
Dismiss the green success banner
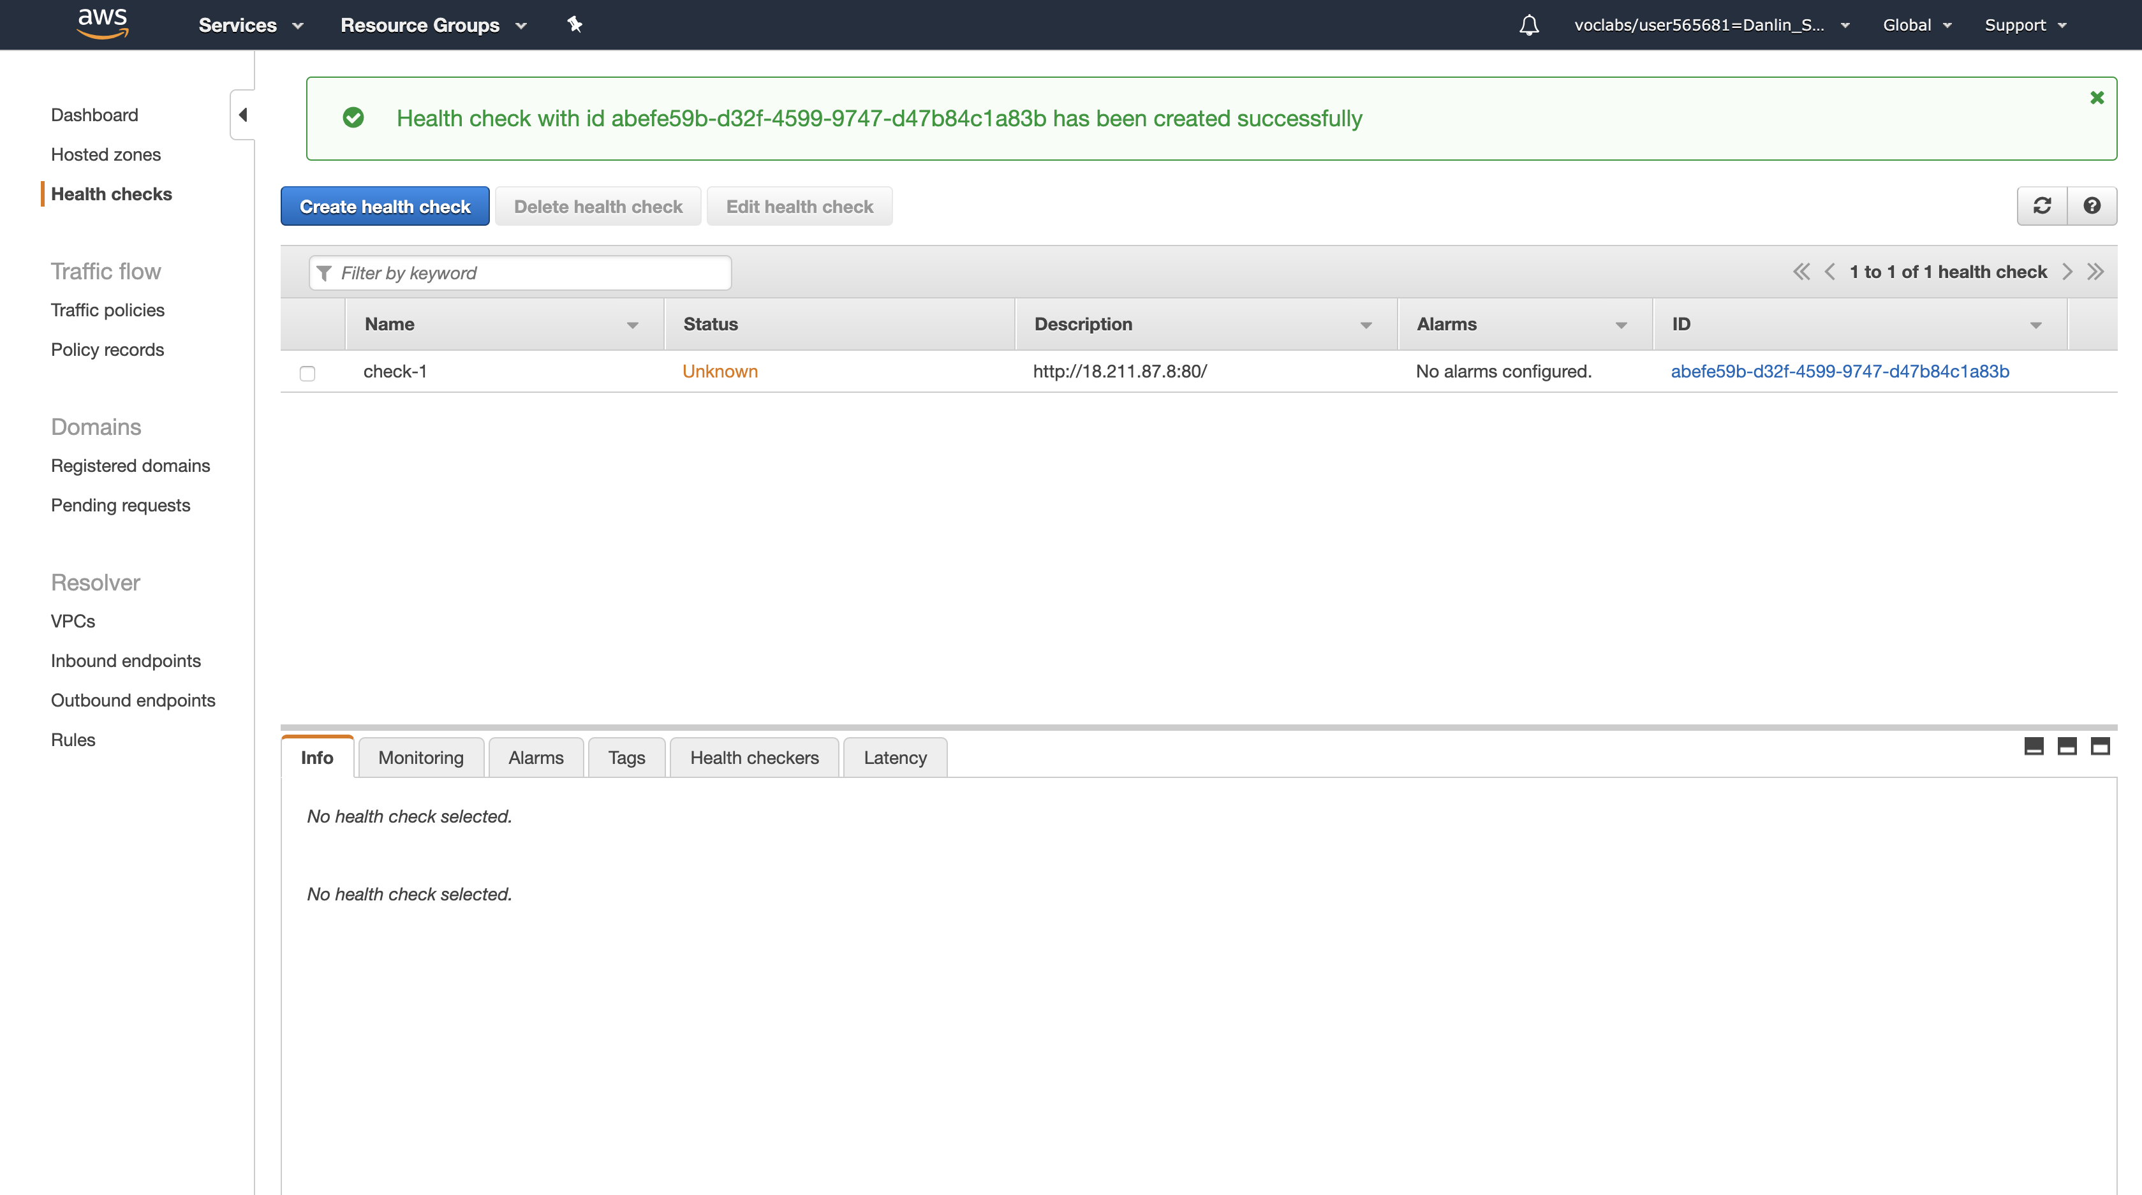click(x=2097, y=97)
